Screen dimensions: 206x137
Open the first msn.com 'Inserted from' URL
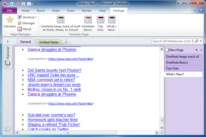click(x=71, y=59)
